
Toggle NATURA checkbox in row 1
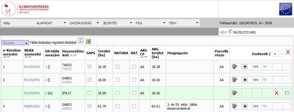[x=118, y=67]
